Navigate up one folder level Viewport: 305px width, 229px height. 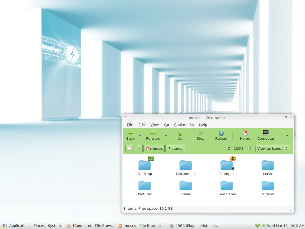pos(180,135)
